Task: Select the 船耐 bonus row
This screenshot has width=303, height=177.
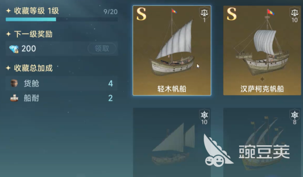Action: 62,98
